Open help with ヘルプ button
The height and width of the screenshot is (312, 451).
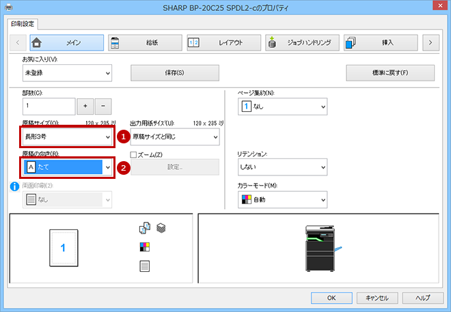click(x=423, y=298)
